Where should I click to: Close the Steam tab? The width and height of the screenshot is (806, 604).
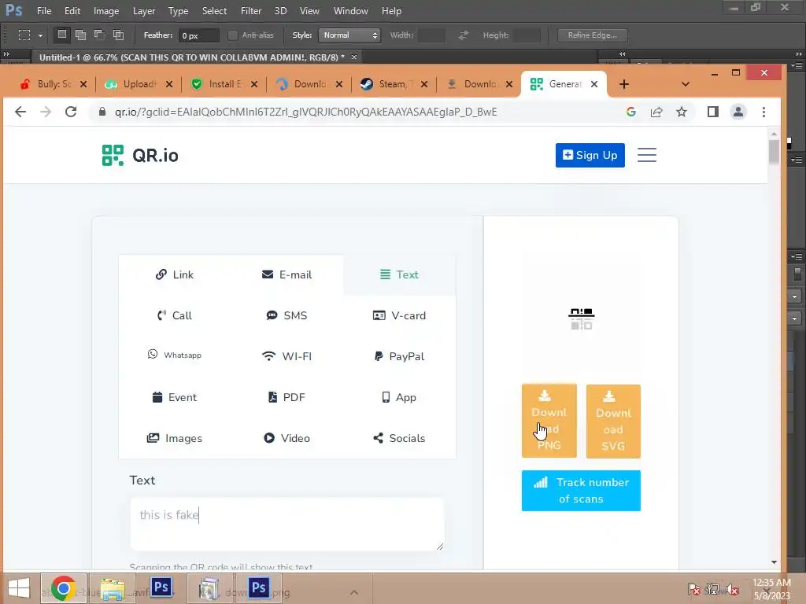coord(424,84)
